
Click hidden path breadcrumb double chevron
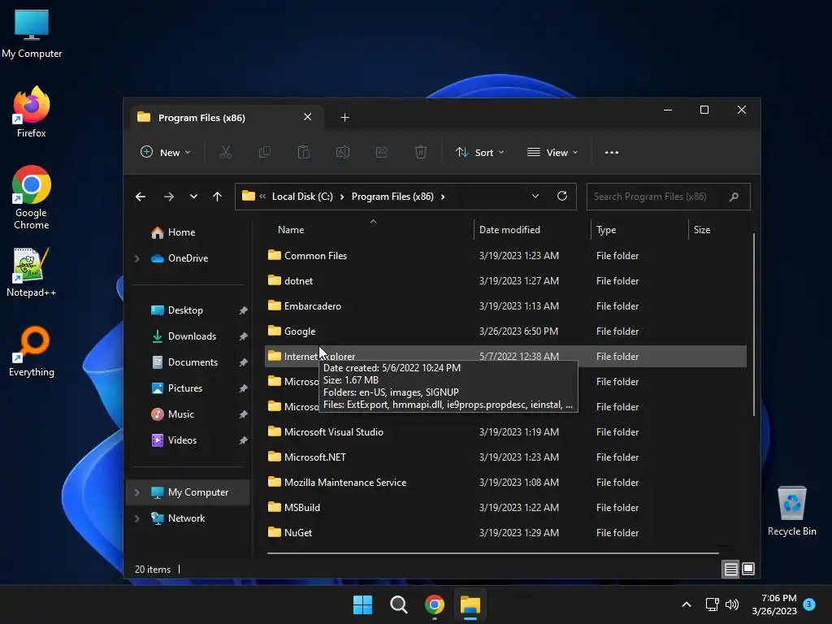(262, 197)
